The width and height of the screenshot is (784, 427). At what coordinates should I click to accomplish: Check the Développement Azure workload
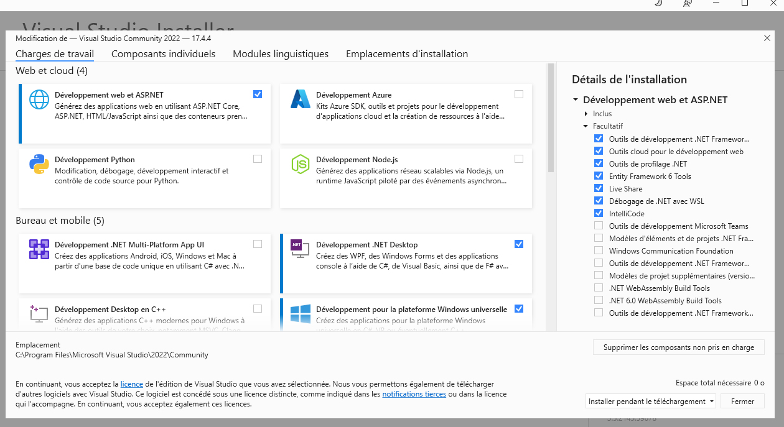[519, 94]
